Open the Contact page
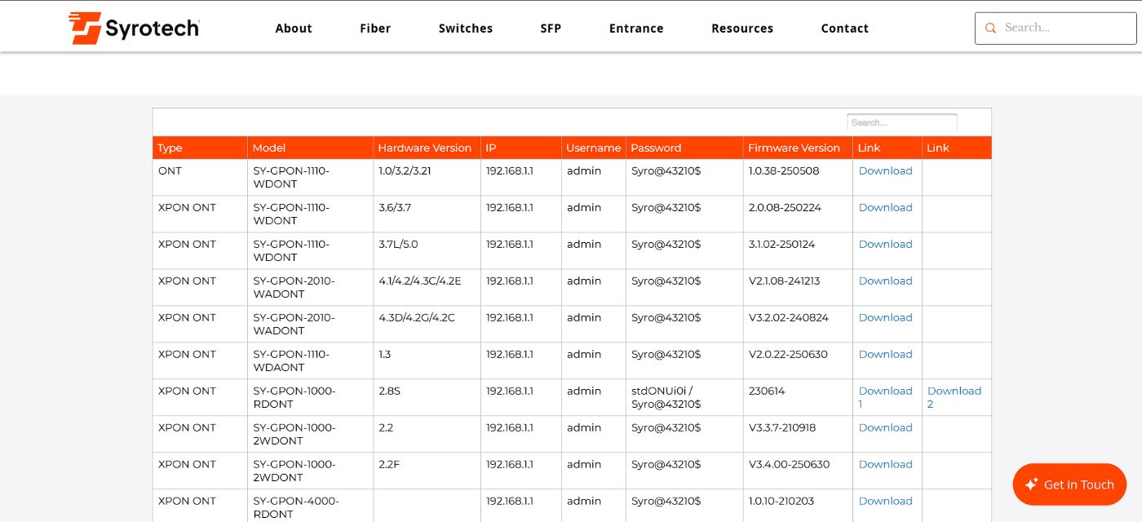This screenshot has width=1142, height=522. [x=844, y=29]
